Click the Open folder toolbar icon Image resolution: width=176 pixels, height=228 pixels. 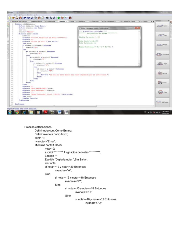pyautogui.click(x=13, y=18)
